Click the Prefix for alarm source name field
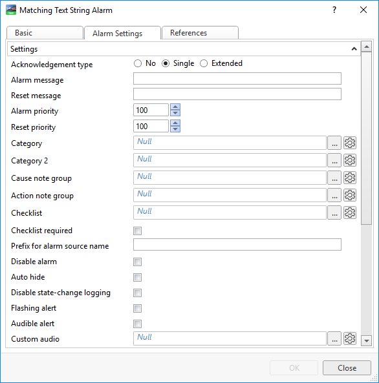Viewport: 379px width, 383px height. [237, 245]
